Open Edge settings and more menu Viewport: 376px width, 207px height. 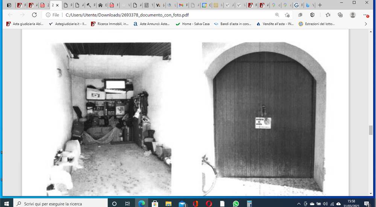coord(366,15)
